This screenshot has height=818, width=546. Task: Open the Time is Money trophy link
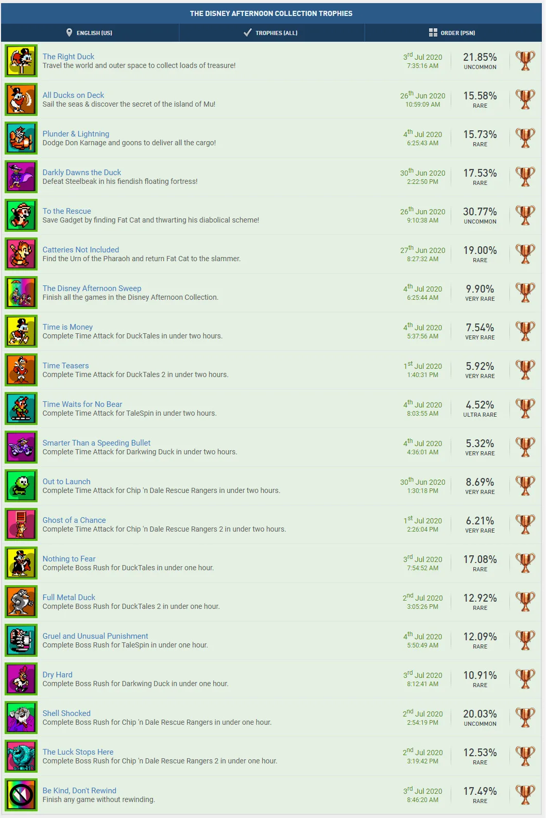67,327
